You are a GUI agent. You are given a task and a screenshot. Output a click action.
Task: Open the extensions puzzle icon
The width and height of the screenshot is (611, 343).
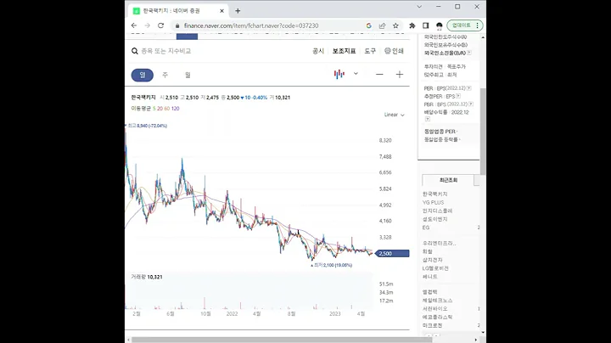click(412, 25)
